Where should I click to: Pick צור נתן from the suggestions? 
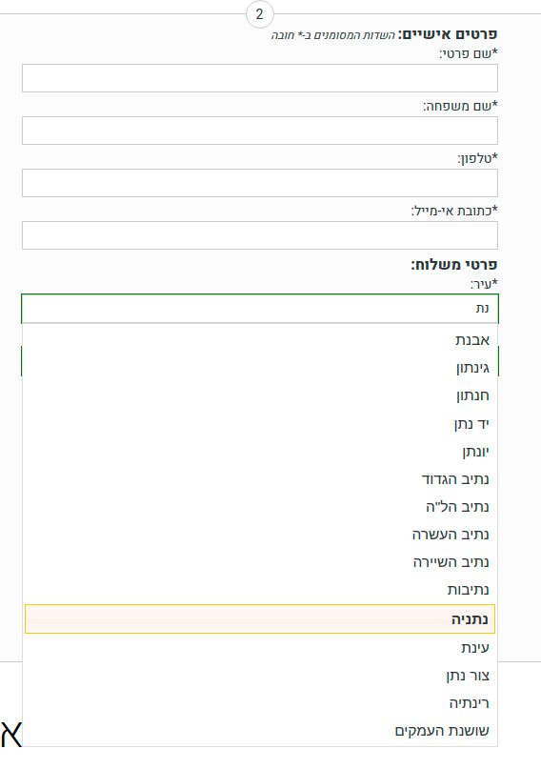click(x=260, y=676)
